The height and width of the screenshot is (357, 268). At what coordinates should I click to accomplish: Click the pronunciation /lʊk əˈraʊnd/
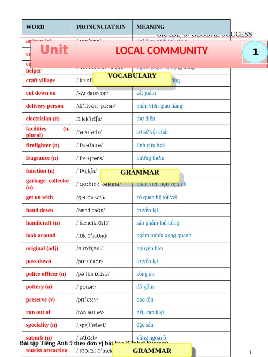tap(92, 236)
